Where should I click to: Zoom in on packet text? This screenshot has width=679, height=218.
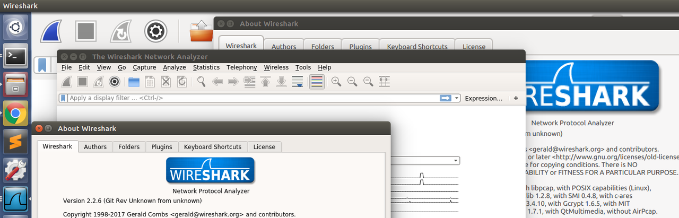coord(336,81)
